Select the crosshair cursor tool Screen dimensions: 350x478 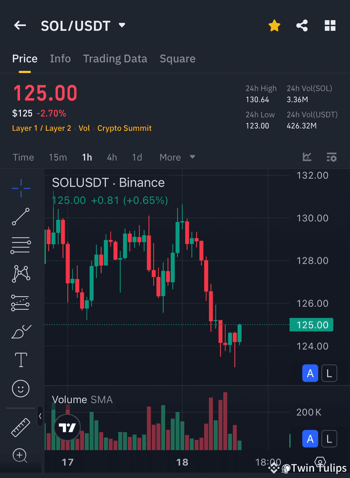(20, 188)
